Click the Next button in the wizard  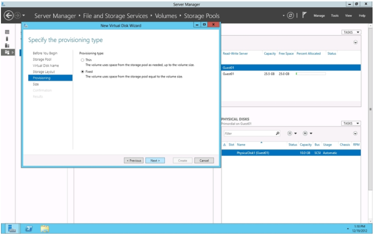tap(155, 160)
